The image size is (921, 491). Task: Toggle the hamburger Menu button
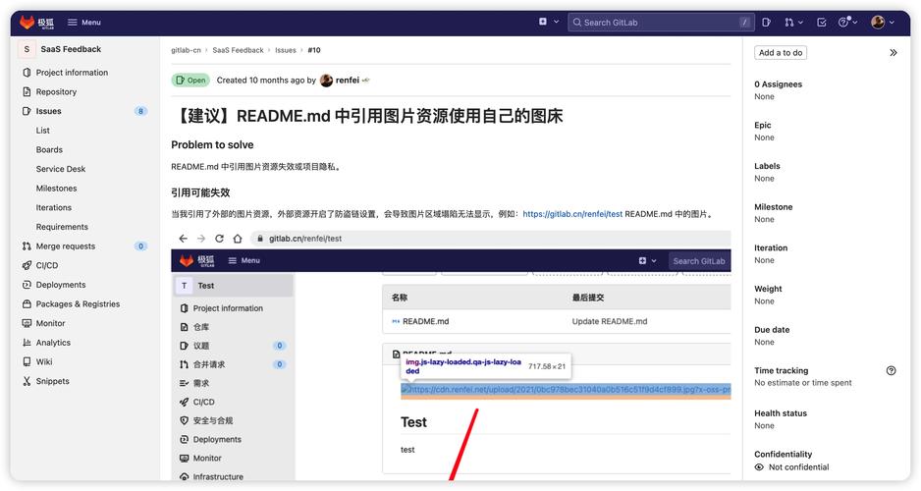(x=84, y=22)
